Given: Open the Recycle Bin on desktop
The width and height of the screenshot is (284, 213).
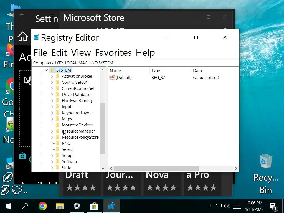Looking at the screenshot, I should [x=265, y=174].
